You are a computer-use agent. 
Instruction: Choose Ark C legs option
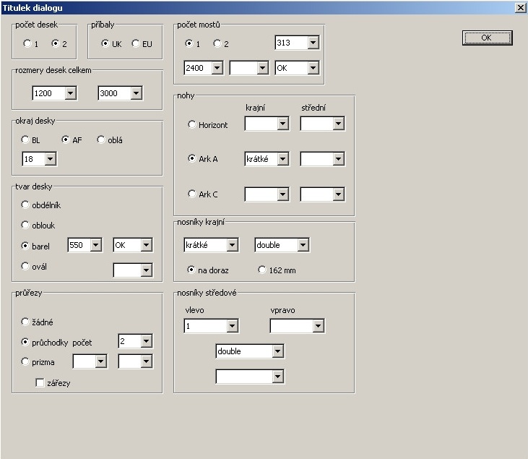191,194
